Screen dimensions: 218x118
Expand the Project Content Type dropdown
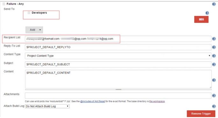coord(118,56)
